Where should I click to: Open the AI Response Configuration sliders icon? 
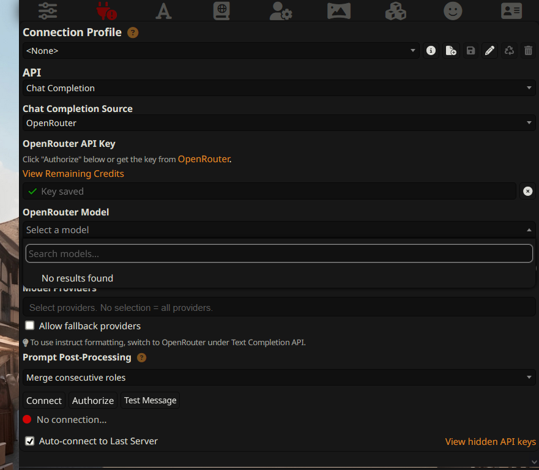pos(48,10)
